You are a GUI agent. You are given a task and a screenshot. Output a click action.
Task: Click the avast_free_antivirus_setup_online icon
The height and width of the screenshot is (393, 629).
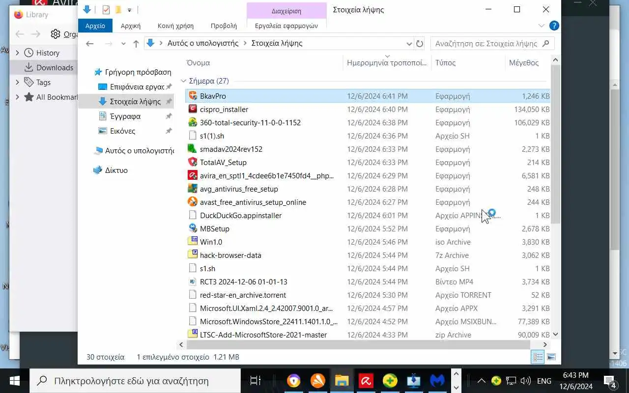point(193,202)
